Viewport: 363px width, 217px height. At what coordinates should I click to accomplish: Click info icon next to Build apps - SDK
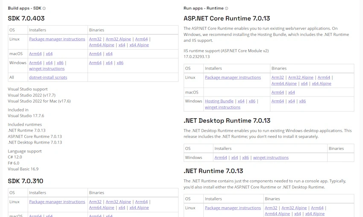44,9
